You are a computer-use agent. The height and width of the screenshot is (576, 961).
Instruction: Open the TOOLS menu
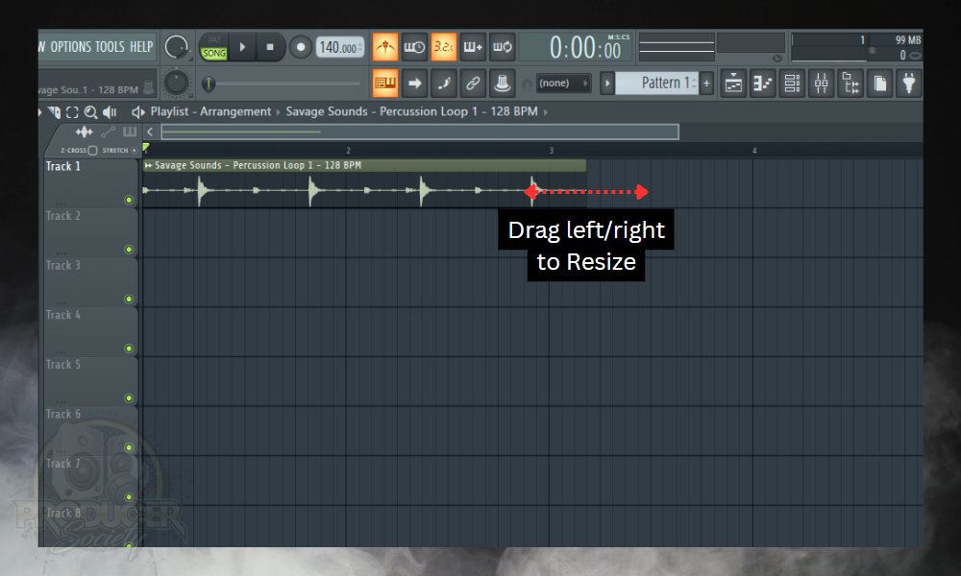point(110,46)
